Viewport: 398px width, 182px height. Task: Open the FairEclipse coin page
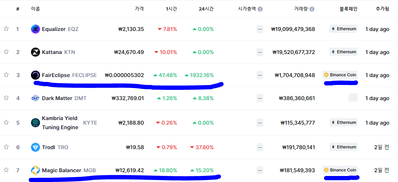point(56,75)
